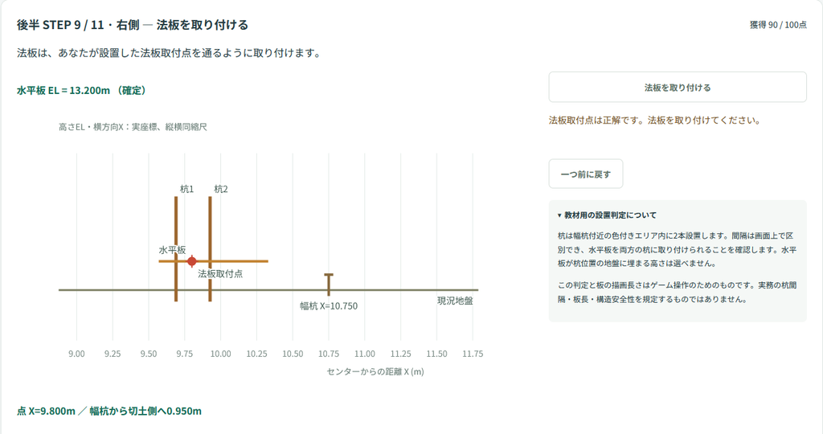The height and width of the screenshot is (434, 823).
Task: Click the 現況地盤 ground line label
Action: (x=455, y=301)
